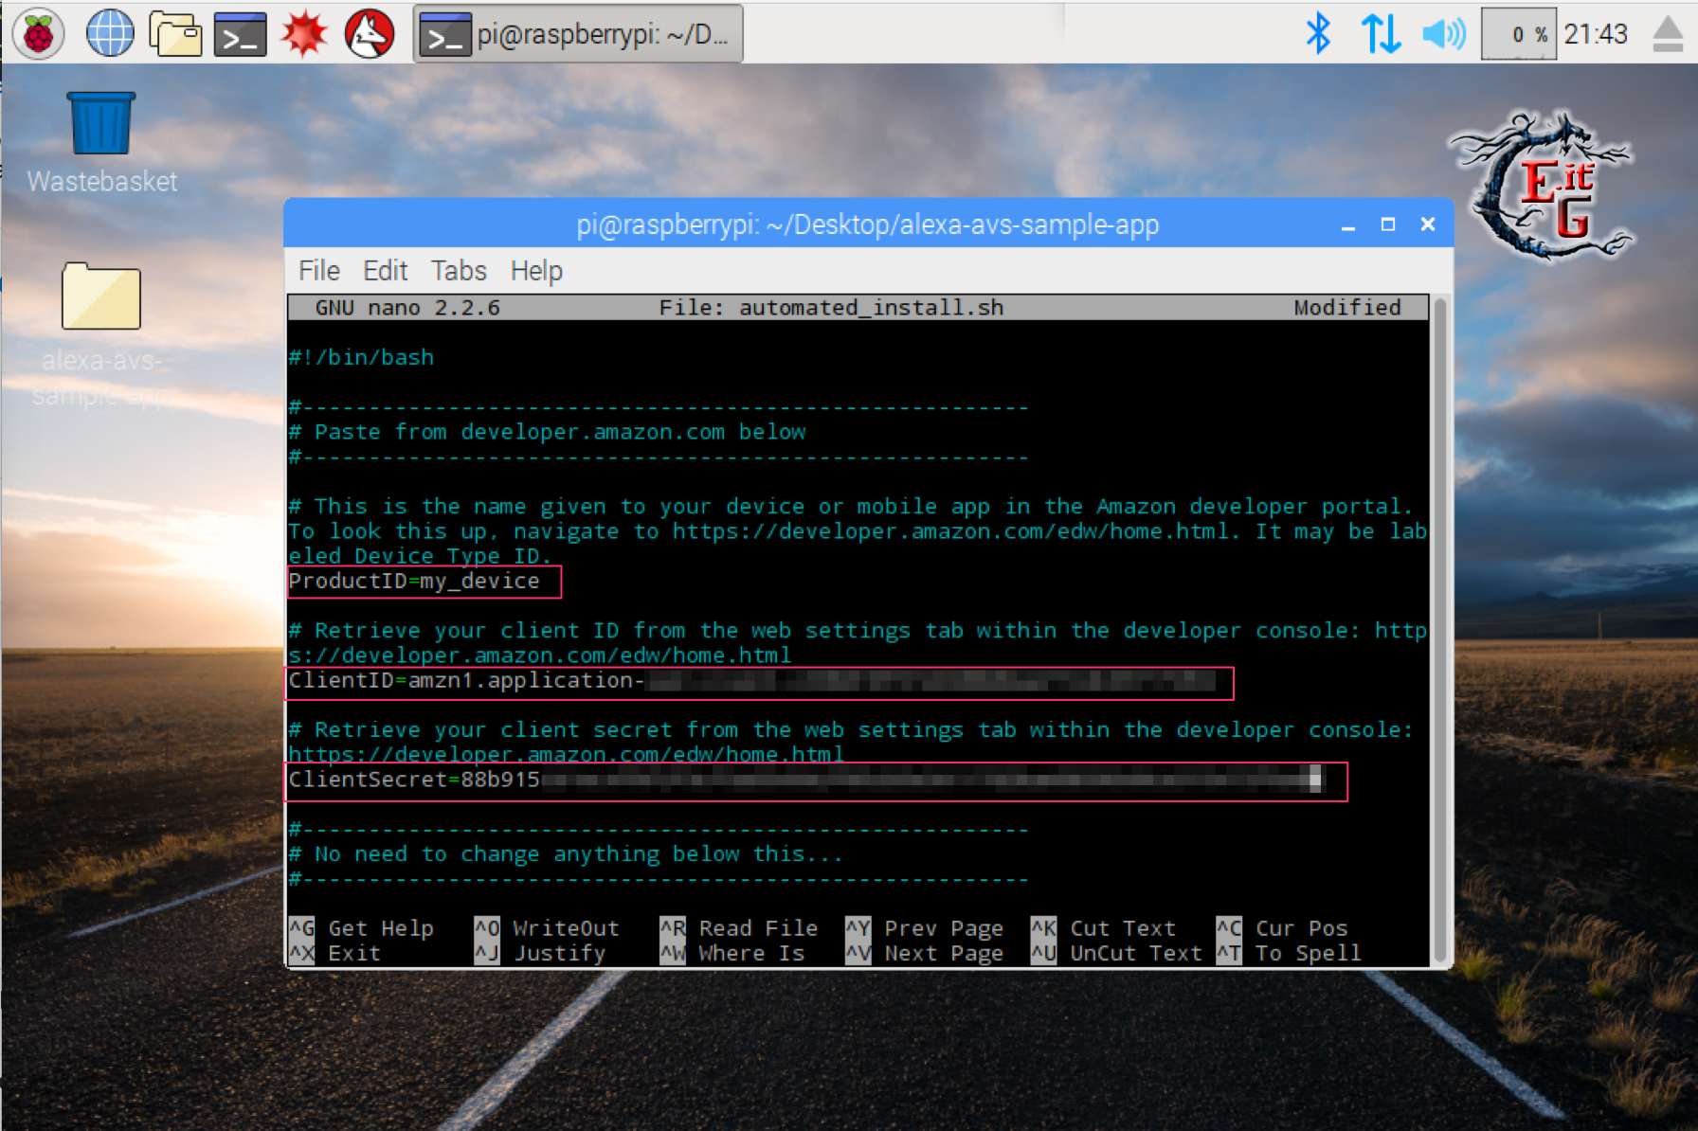
Task: Launch Terminal from the taskbar launcher
Action: click(240, 35)
